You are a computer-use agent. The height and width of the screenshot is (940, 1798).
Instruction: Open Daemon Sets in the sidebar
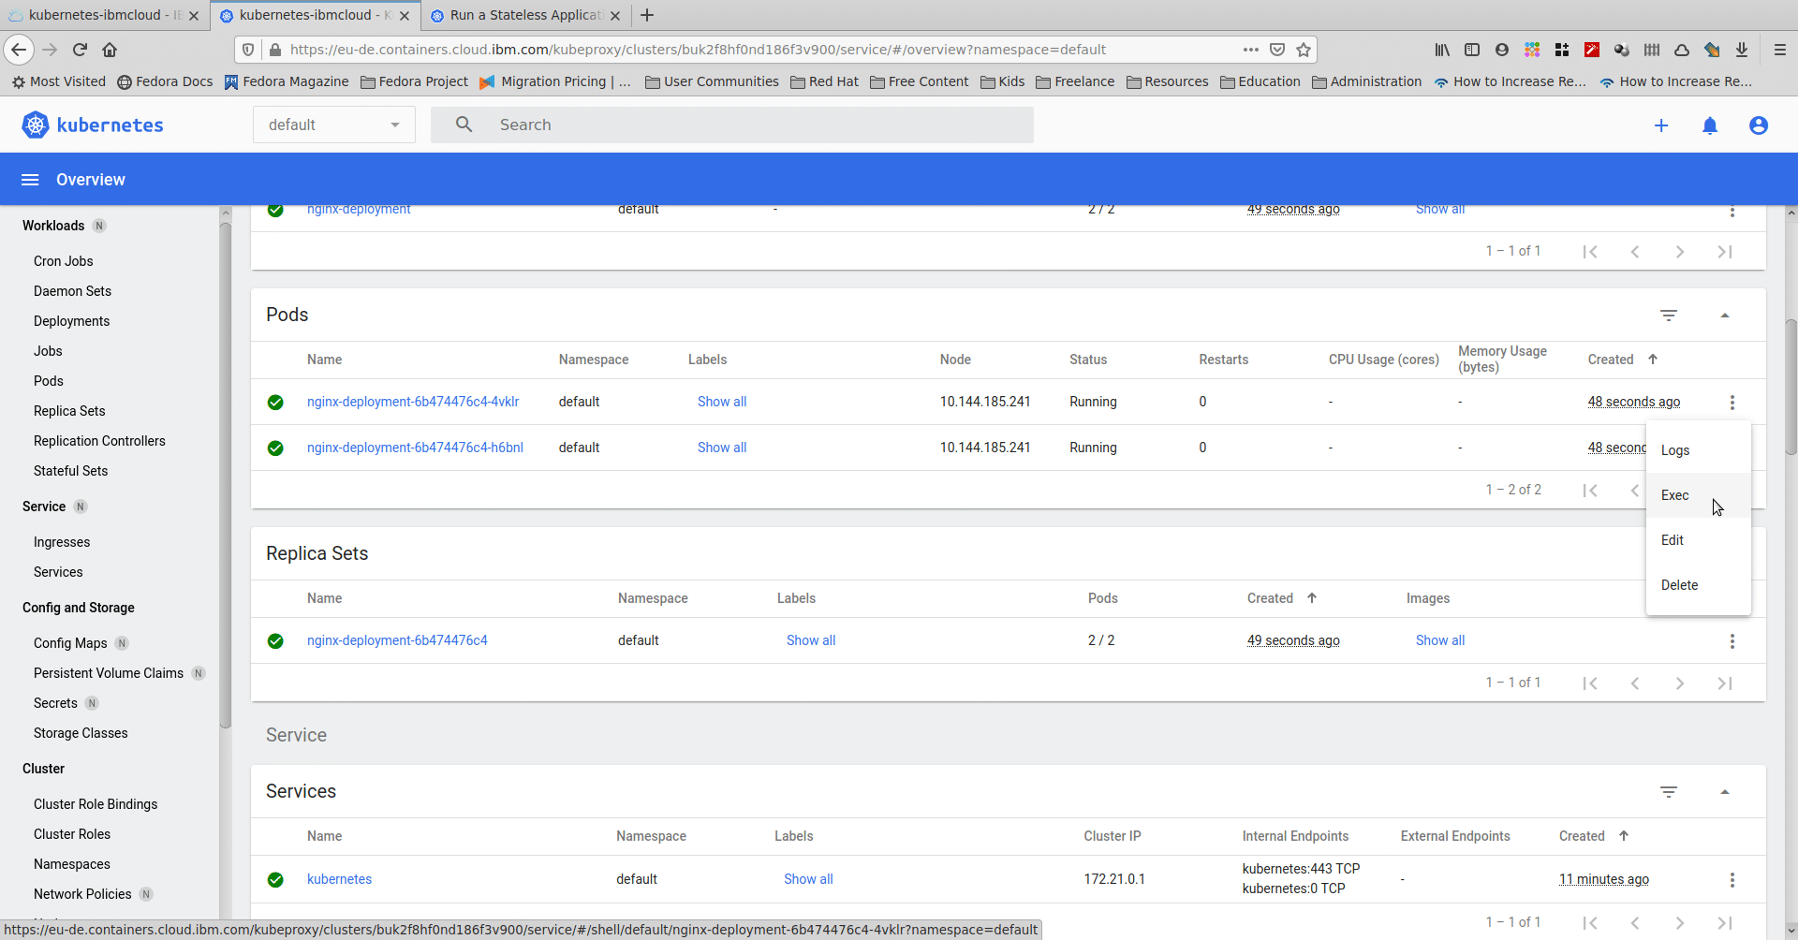coord(72,291)
